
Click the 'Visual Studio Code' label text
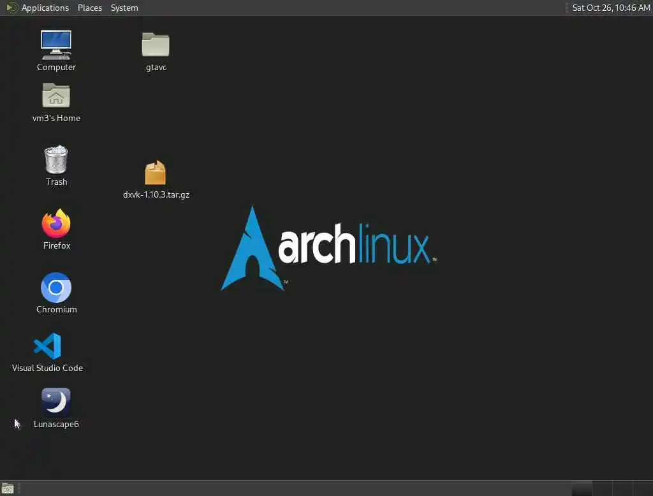[47, 368]
